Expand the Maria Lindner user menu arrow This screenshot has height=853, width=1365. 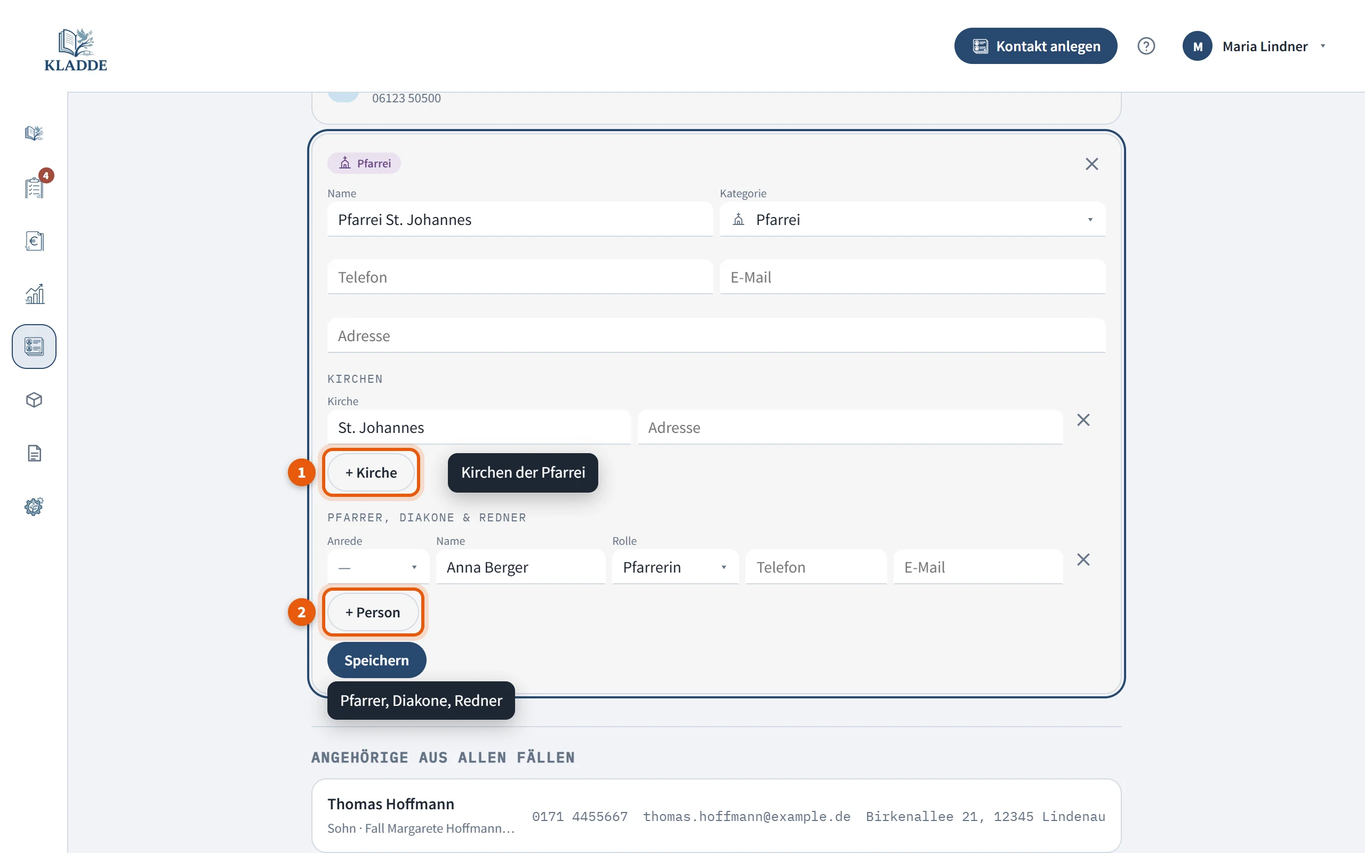pyautogui.click(x=1323, y=46)
